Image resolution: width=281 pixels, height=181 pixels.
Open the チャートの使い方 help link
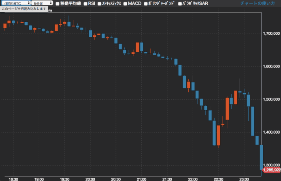point(258,3)
